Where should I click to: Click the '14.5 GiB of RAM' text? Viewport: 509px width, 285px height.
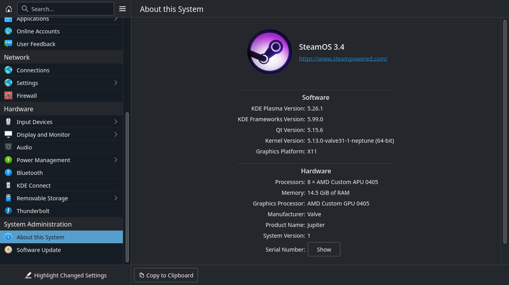pos(328,192)
